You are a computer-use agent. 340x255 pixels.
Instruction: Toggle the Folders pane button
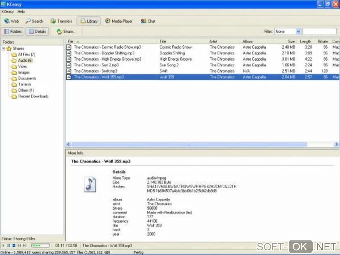point(13,31)
